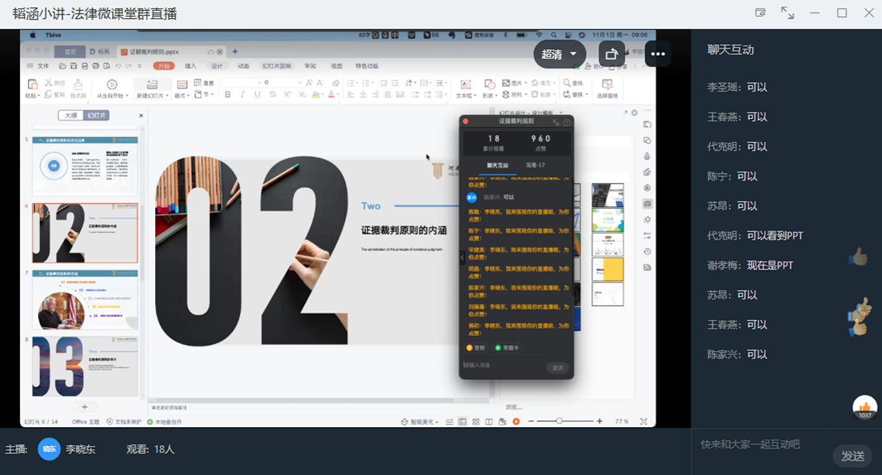Click the zoom in plus button

tap(600, 421)
